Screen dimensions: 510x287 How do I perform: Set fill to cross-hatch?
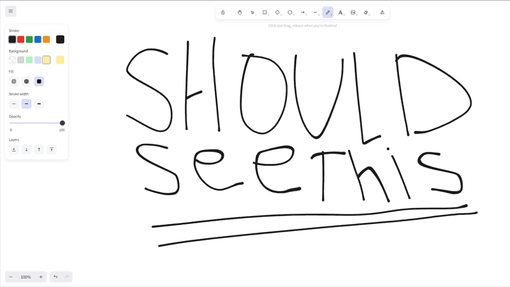[26, 82]
